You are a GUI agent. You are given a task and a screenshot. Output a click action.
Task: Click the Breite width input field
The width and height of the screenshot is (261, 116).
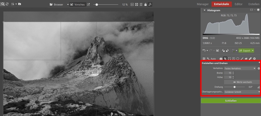point(228,73)
